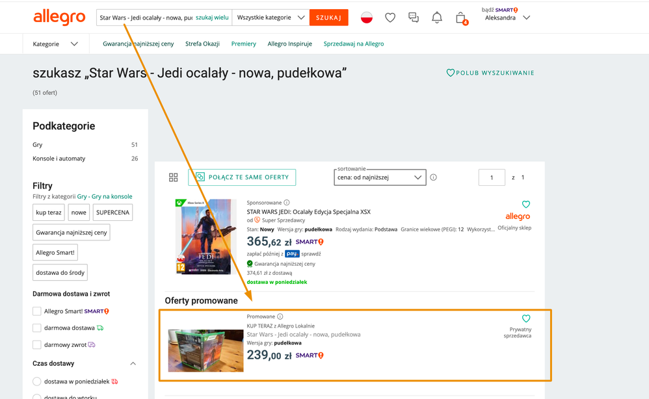Click the sprawdź pay-later link
Image resolution: width=649 pixels, height=399 pixels.
tap(311, 254)
